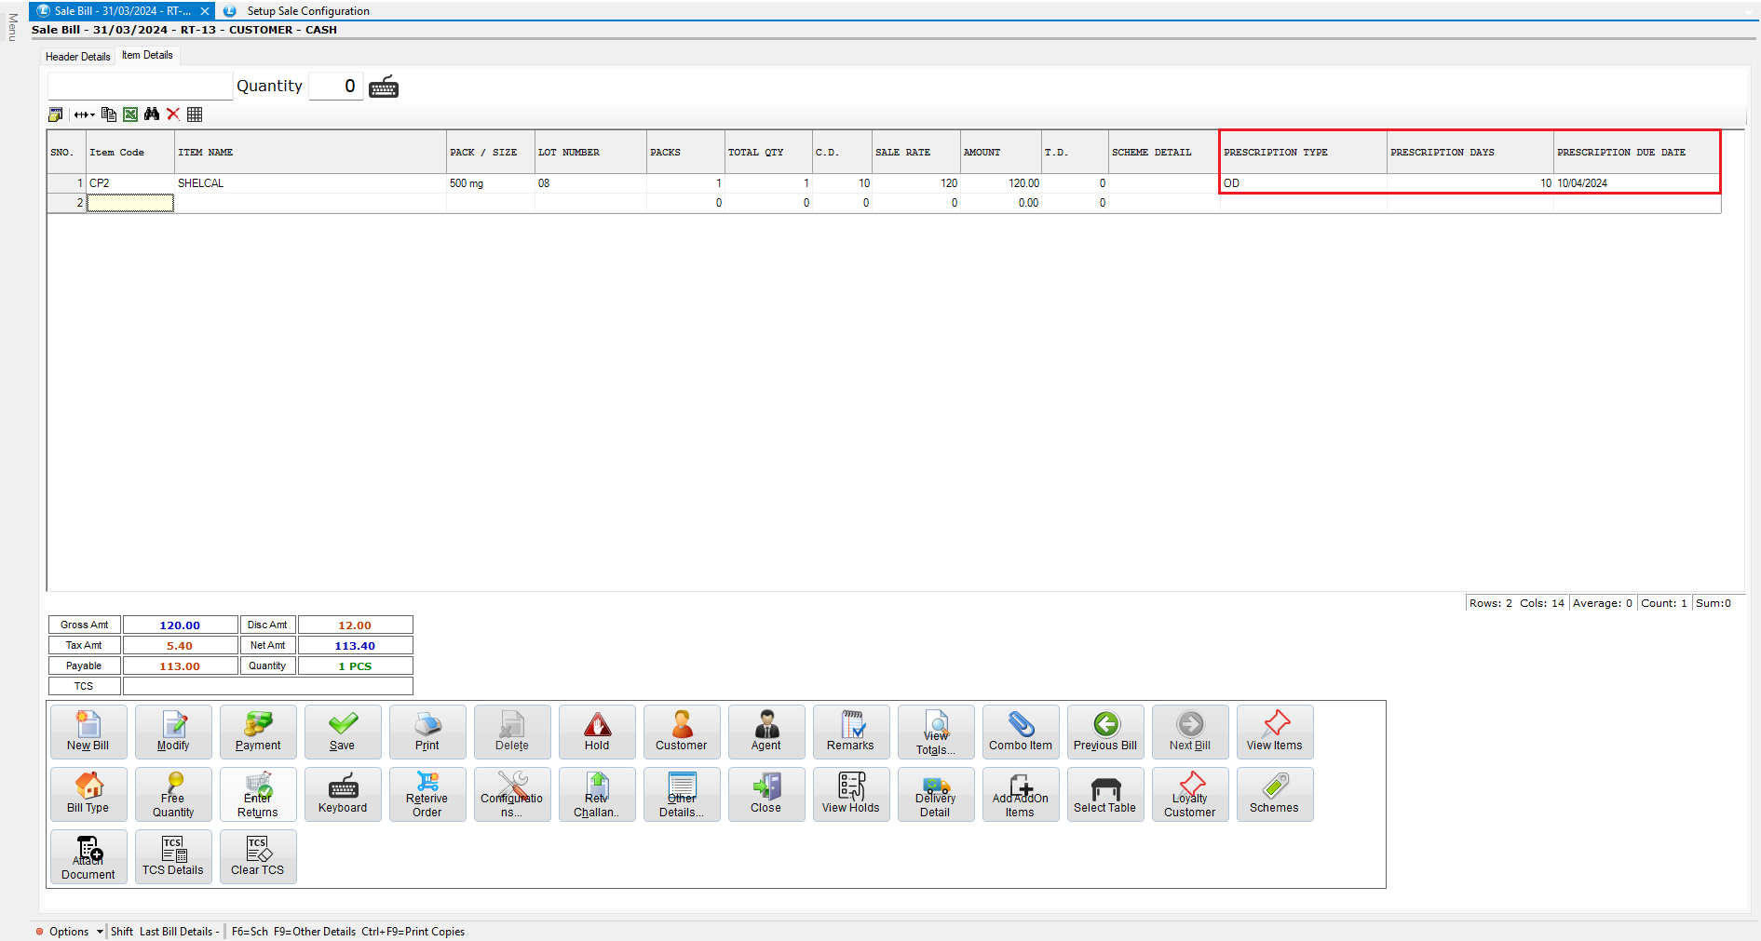Select the Item Code cell in row 2
The width and height of the screenshot is (1761, 941).
pyautogui.click(x=130, y=203)
